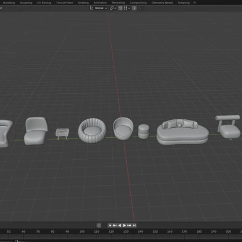Screen dimensions: 242x242
Task: Click the transform orientation axes icon
Action: 91,8
